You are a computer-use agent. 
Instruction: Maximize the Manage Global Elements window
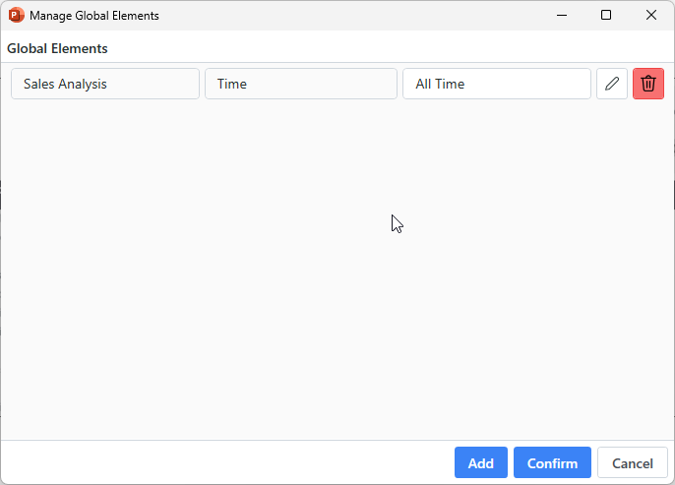pos(606,15)
